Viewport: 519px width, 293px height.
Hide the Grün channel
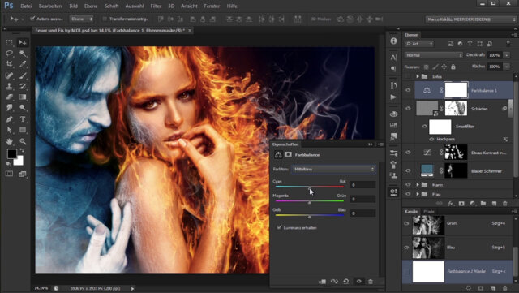pyautogui.click(x=406, y=223)
